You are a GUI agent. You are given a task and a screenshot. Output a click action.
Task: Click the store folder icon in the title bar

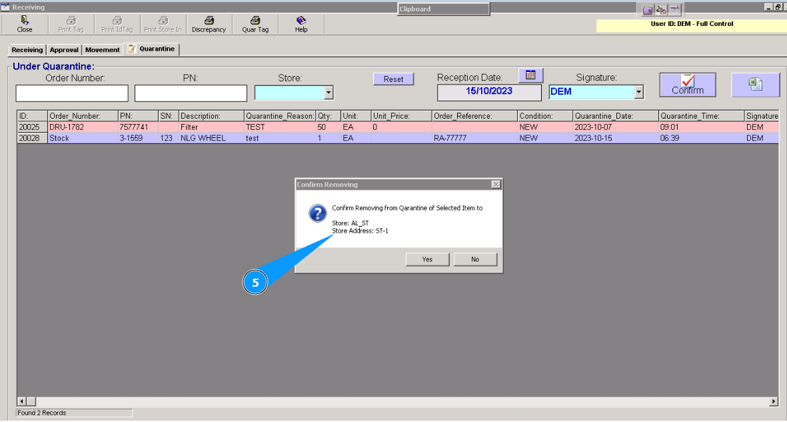tap(648, 9)
